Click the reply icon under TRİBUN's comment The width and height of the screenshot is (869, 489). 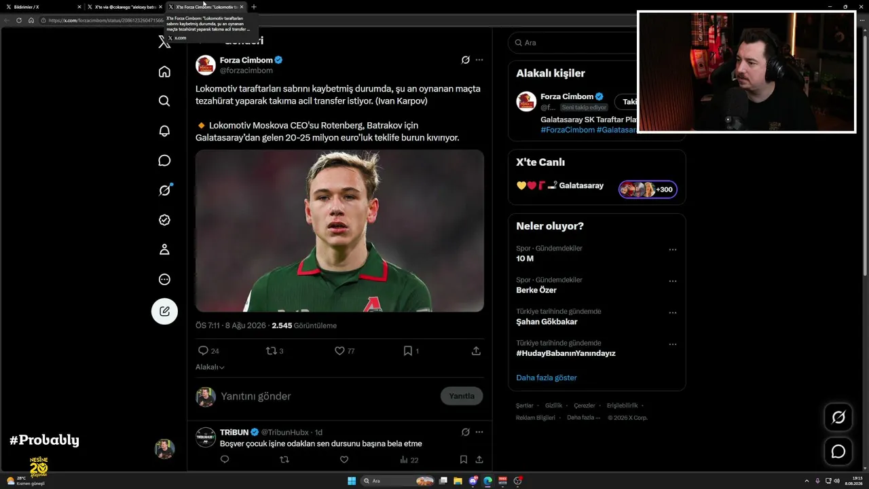point(225,460)
